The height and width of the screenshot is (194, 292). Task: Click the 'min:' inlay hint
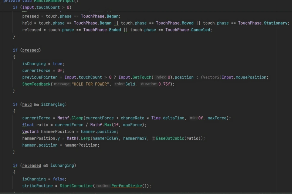click(193, 118)
